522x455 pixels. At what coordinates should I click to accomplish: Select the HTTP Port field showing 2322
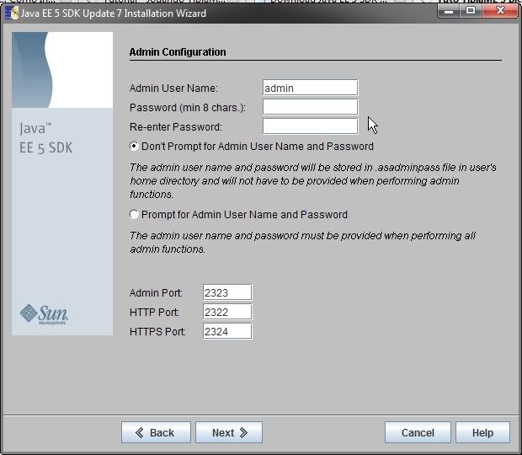point(227,312)
